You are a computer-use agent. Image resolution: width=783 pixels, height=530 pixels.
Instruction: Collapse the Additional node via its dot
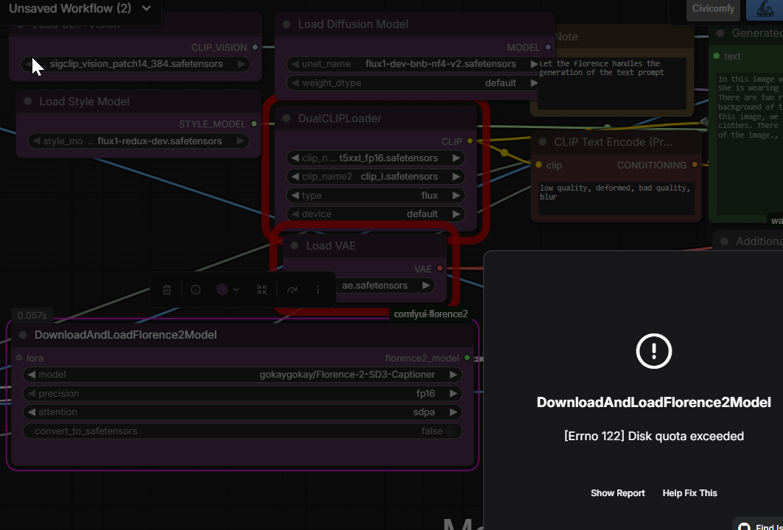tap(725, 241)
